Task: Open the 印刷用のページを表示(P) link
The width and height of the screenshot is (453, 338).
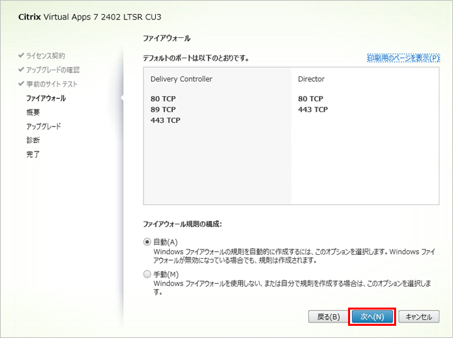Action: tap(403, 58)
